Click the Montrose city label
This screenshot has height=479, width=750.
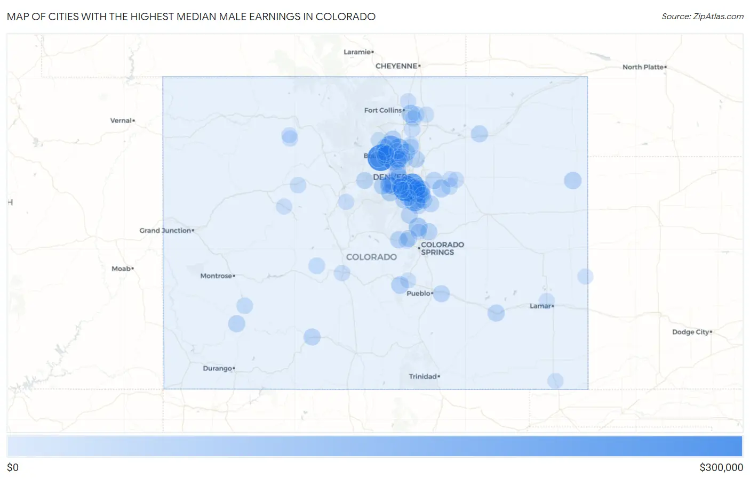coord(217,276)
